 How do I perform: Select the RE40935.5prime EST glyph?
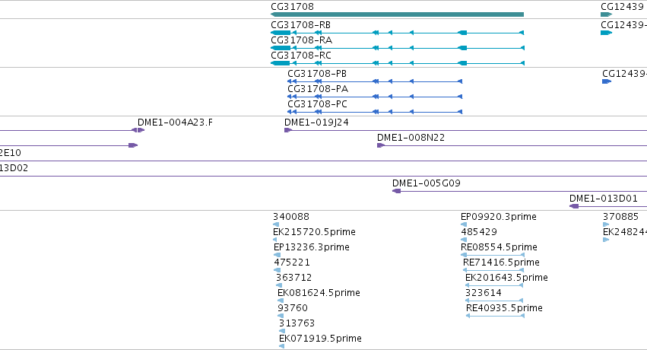click(495, 316)
